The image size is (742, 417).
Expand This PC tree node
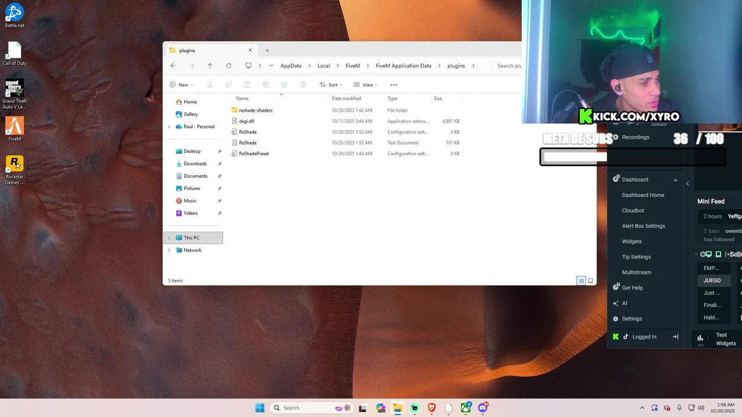[x=169, y=238]
